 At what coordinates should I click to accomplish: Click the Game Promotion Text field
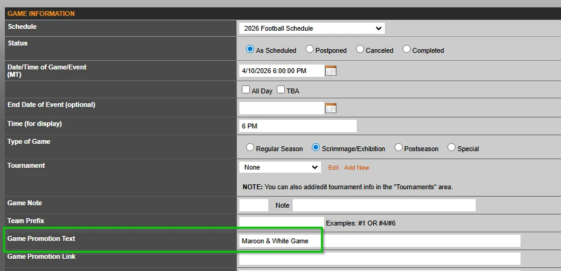(379, 241)
